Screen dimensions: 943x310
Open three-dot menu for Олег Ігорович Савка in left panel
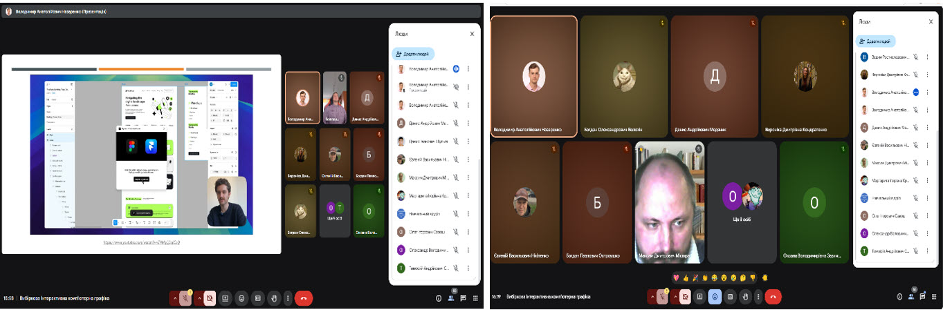point(468,231)
